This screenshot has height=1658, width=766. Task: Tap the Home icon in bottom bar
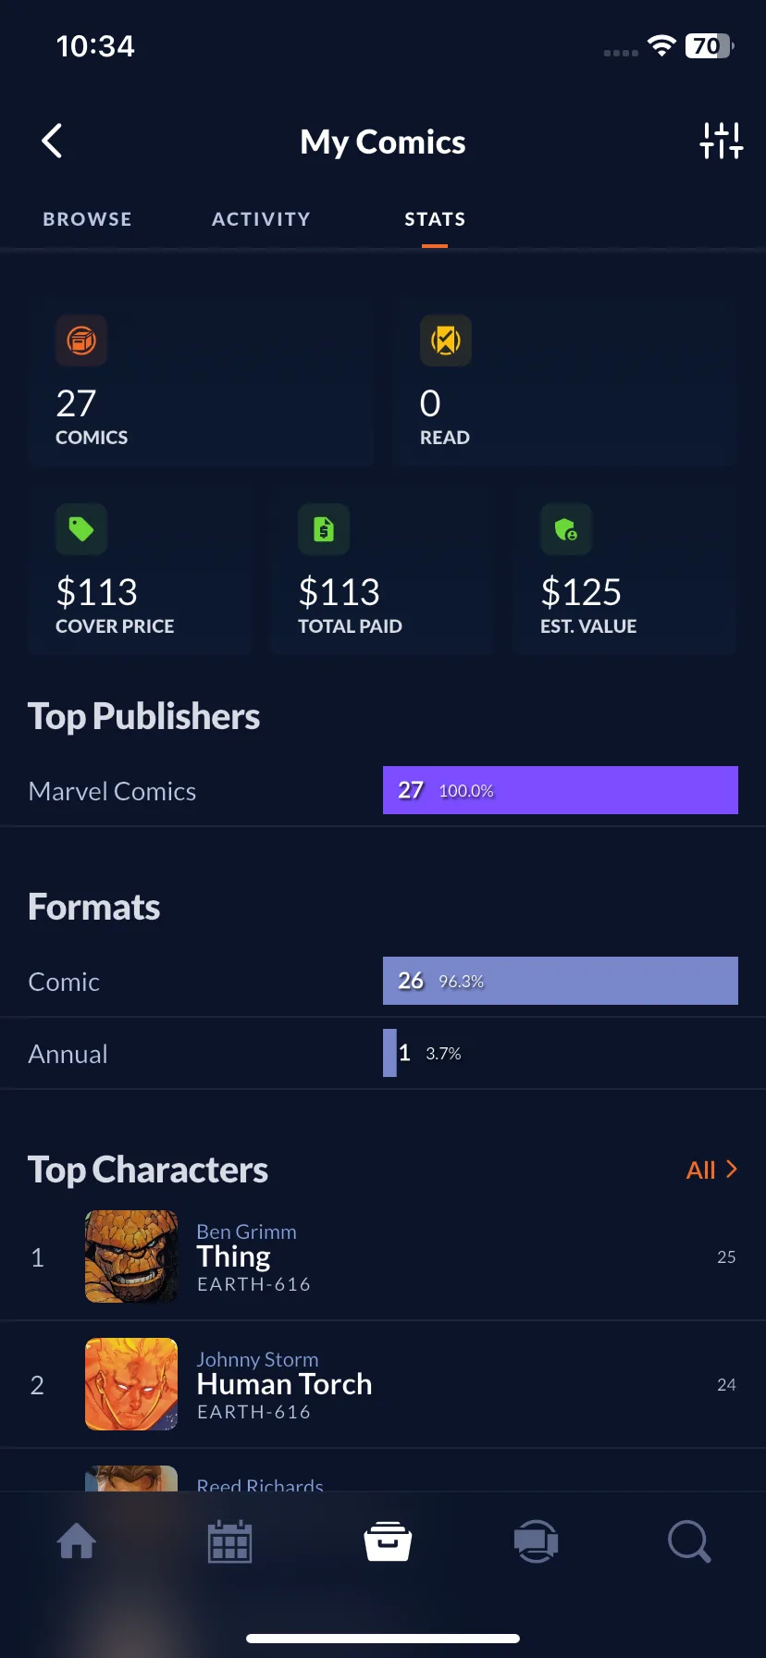(77, 1541)
